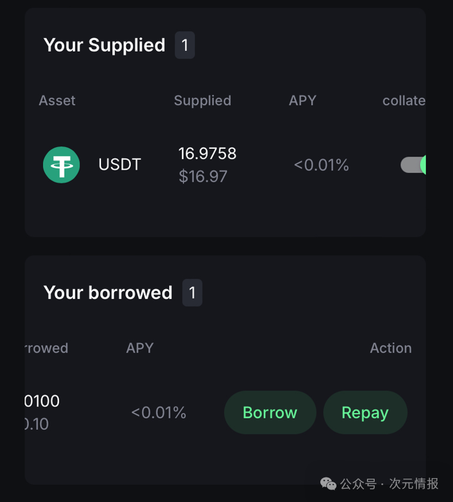This screenshot has width=453, height=502.
Task: Click the count badge beside Your borrowed
Action: coord(192,293)
